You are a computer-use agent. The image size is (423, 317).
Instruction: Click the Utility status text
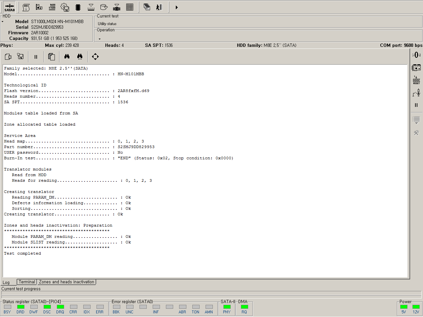point(107,24)
